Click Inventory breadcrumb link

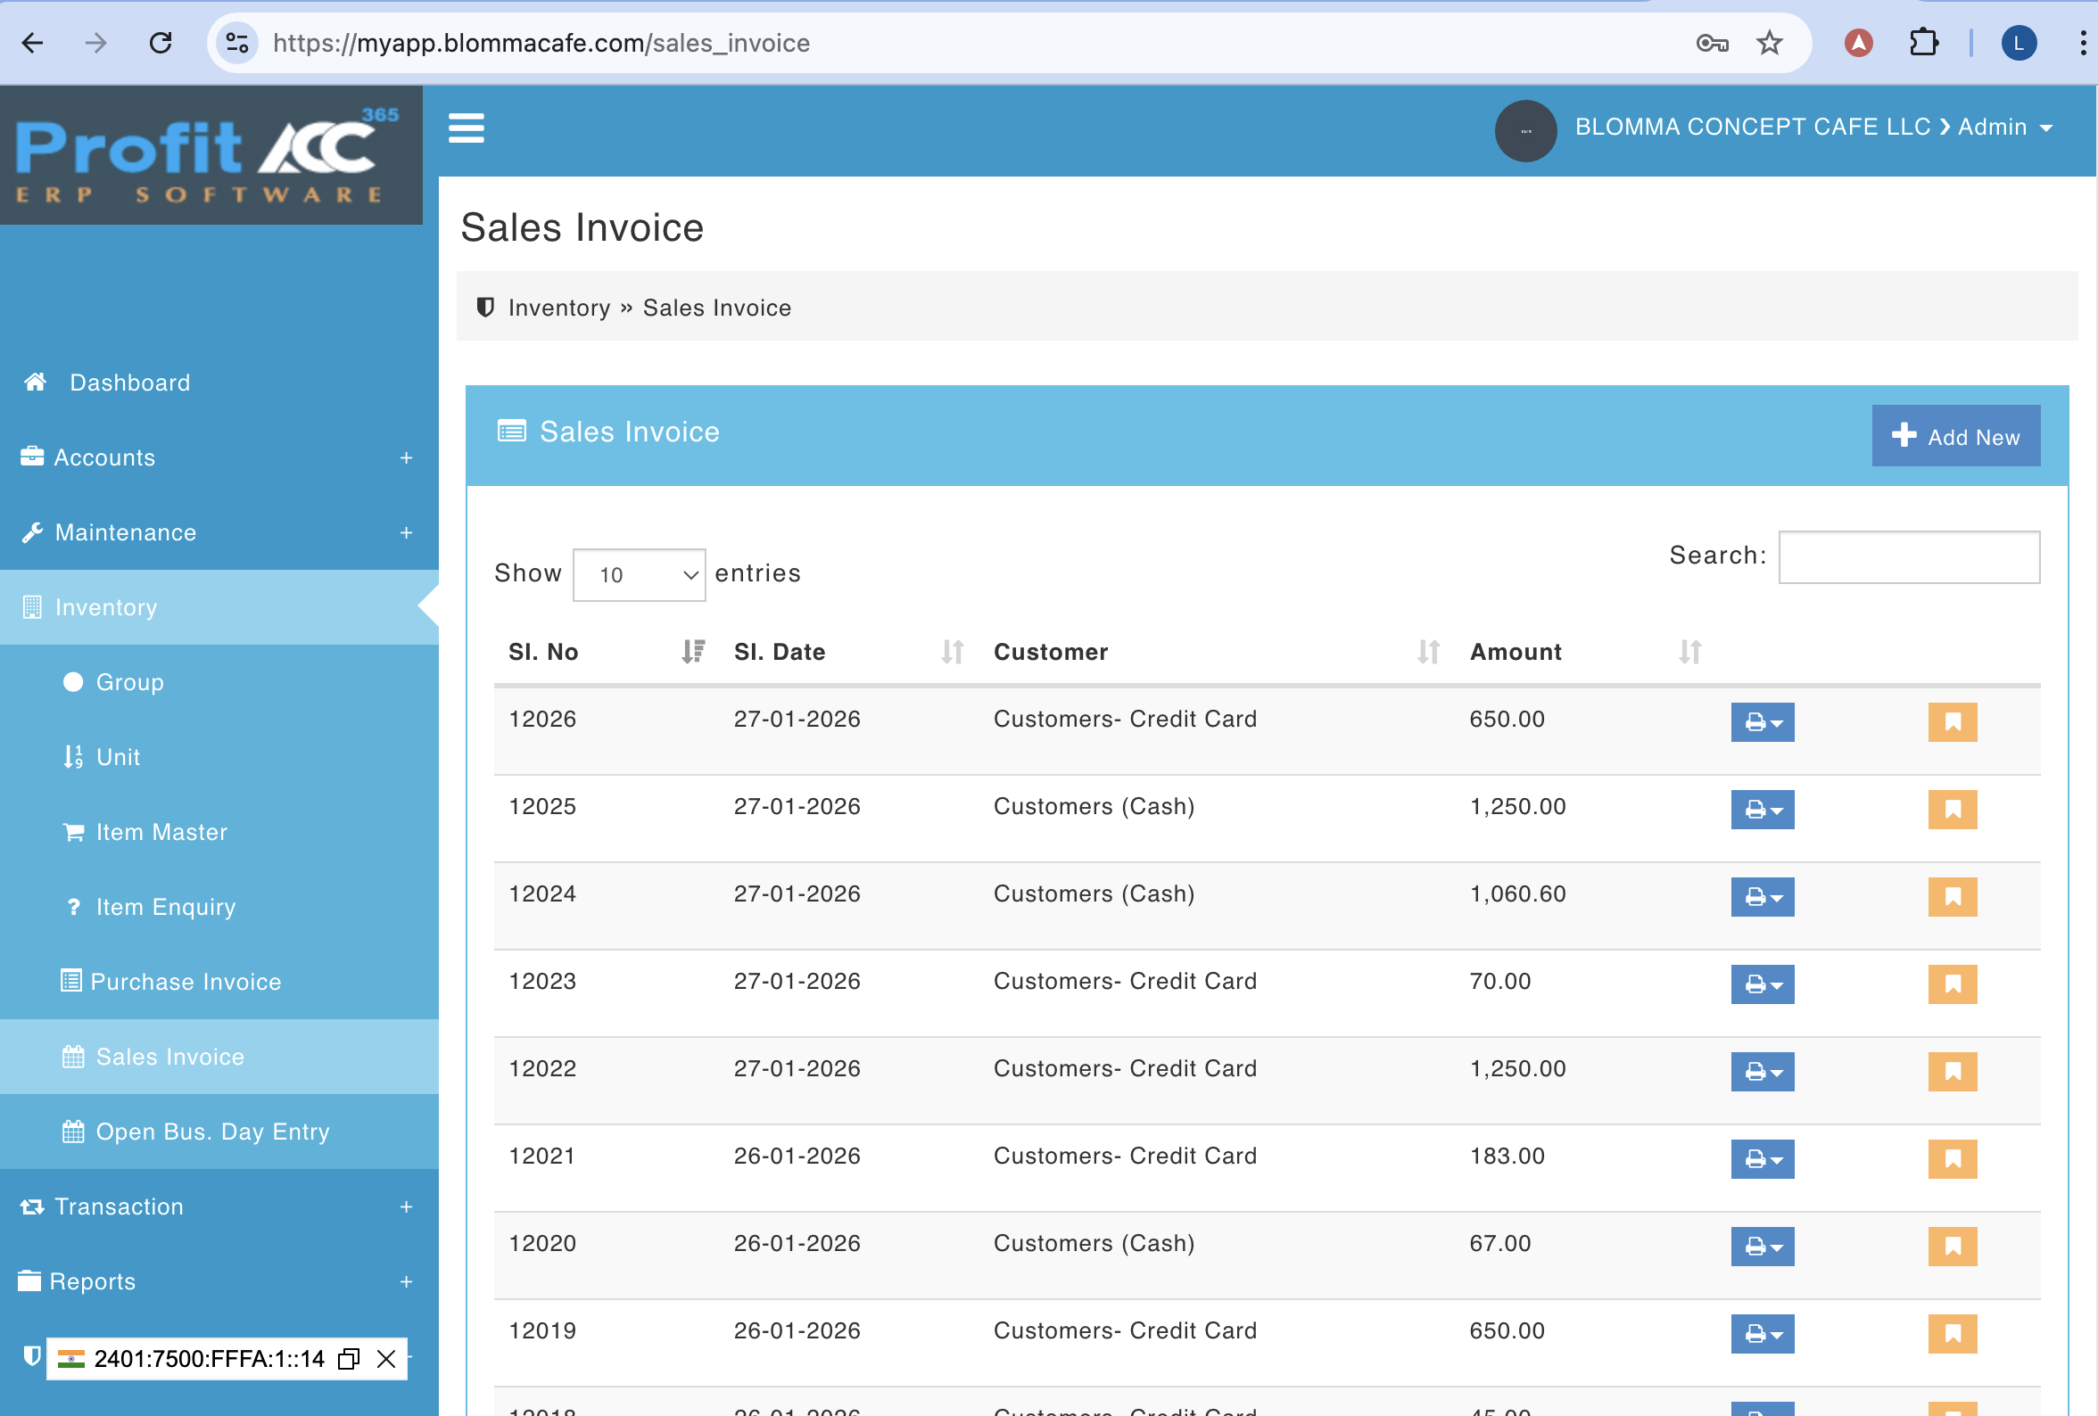(x=558, y=308)
